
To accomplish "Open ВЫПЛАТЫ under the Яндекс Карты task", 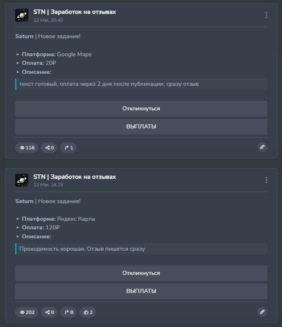I will click(x=141, y=291).
